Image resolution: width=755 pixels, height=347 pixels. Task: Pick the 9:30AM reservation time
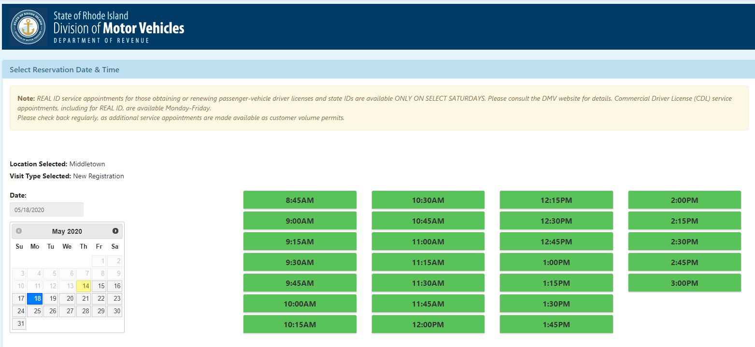tap(299, 262)
